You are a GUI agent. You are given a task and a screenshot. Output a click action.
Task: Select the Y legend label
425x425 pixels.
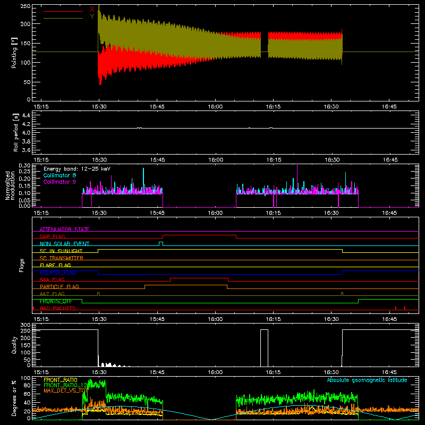pos(92,16)
